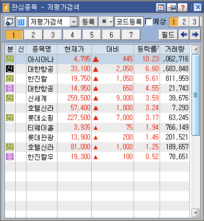Click the blue 01 group number icon
204x221 pixels.
tap(21, 22)
